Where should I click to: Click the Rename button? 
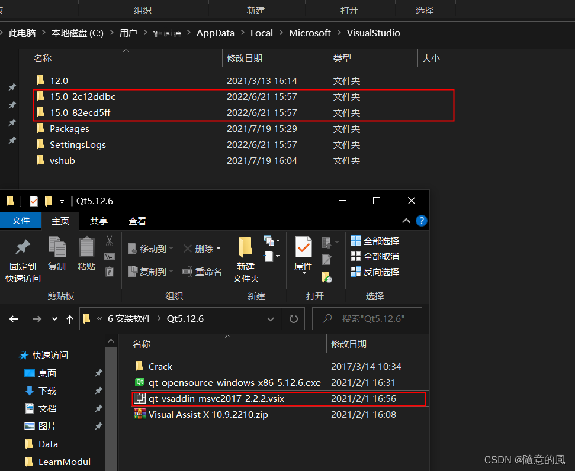[202, 272]
